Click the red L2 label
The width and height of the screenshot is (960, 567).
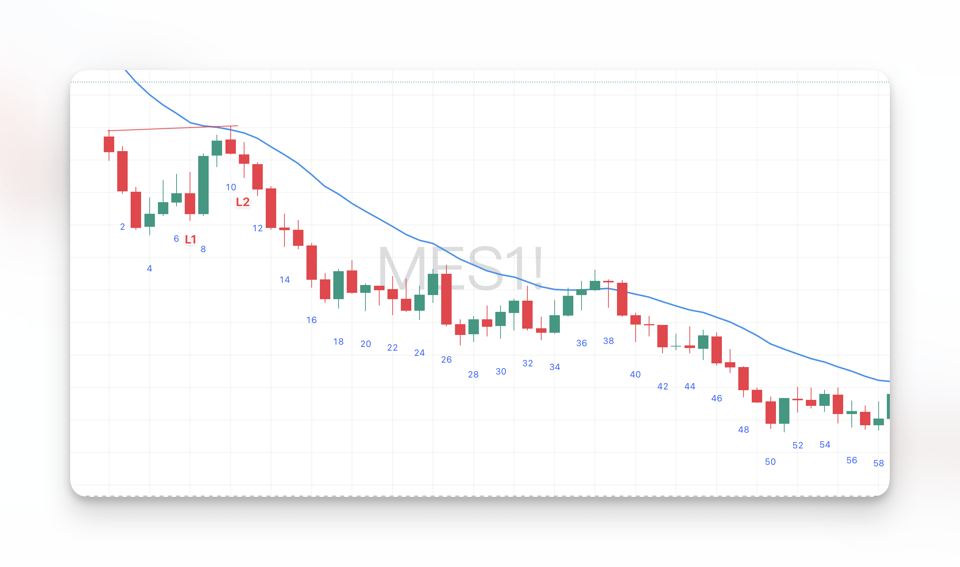pos(242,202)
